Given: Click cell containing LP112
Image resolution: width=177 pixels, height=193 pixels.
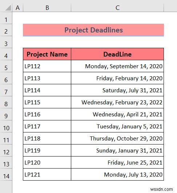Looking at the screenshot, I should pyautogui.click(x=47, y=66).
